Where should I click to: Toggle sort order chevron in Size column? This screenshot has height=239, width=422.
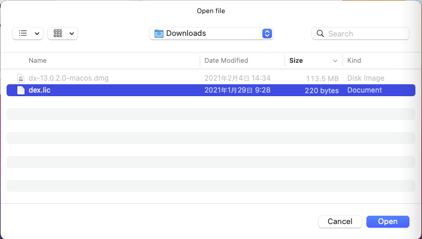click(x=335, y=61)
